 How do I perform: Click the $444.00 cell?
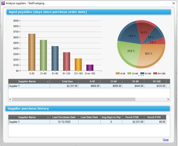pos(133,86)
